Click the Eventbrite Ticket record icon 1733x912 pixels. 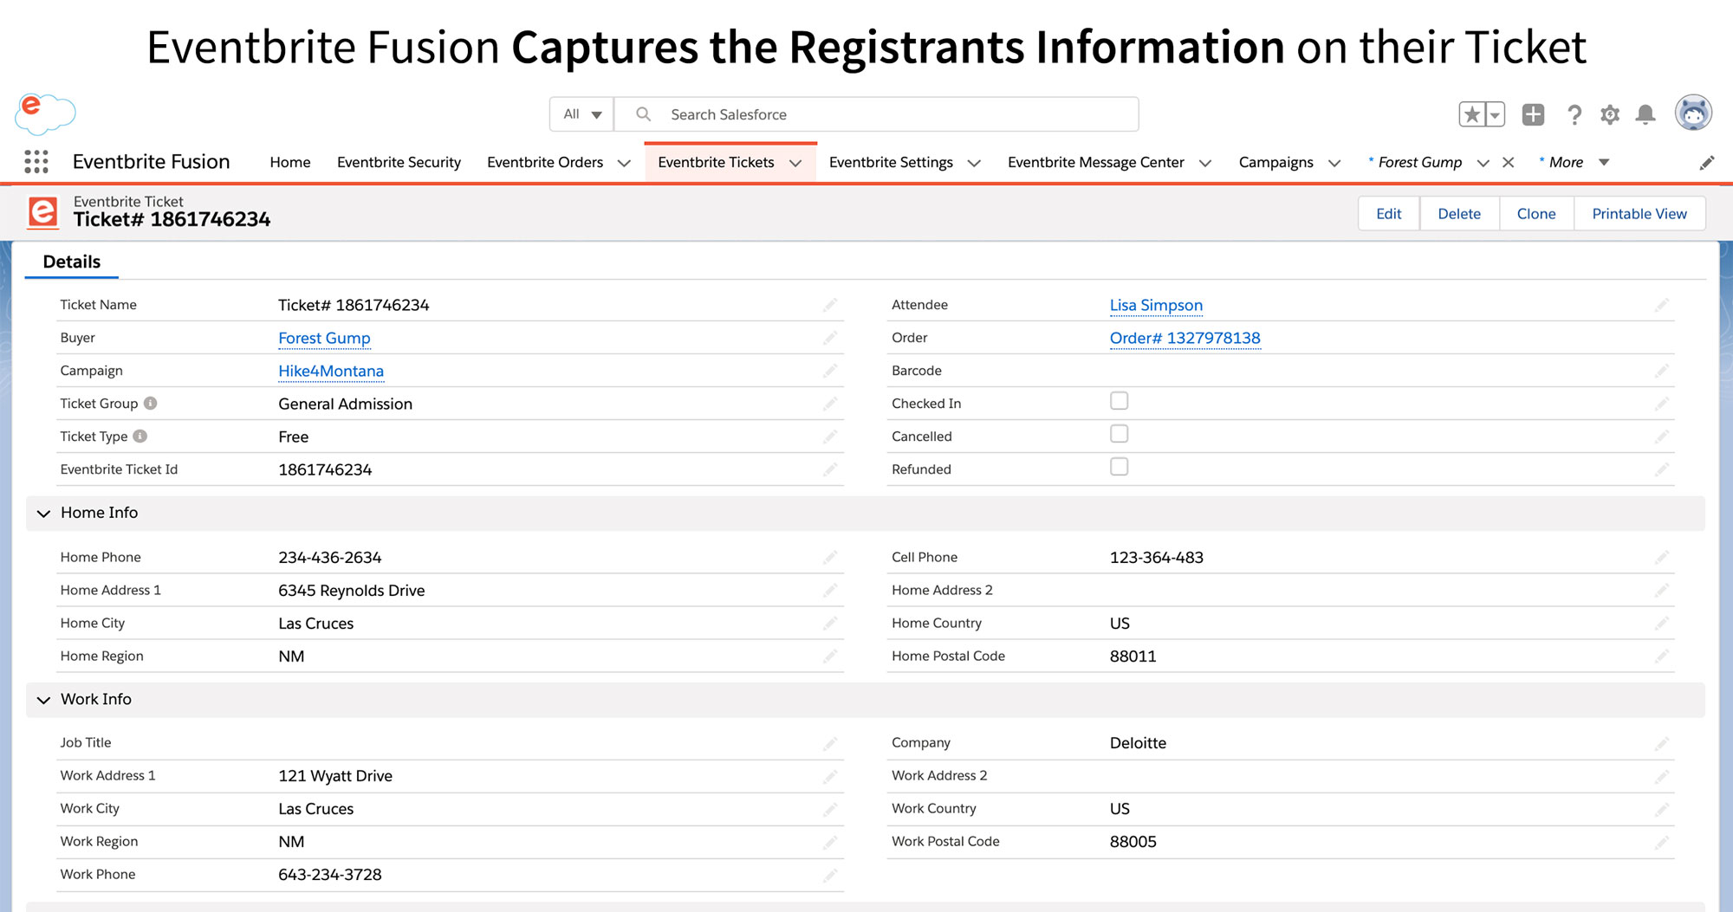click(x=42, y=212)
